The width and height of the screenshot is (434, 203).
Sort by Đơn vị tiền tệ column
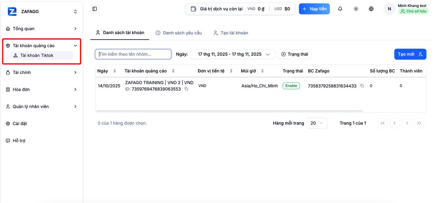coord(215,71)
